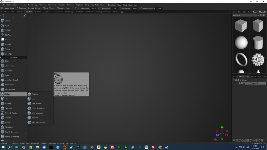Select the Pinch brush tool
The width and height of the screenshot is (267, 150).
(x=7, y=49)
